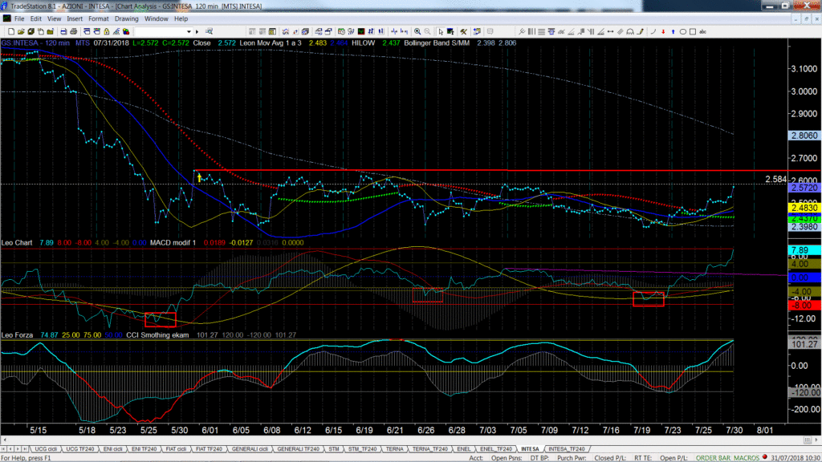Click the Open folder icon
822x462 pixels.
(x=21, y=32)
